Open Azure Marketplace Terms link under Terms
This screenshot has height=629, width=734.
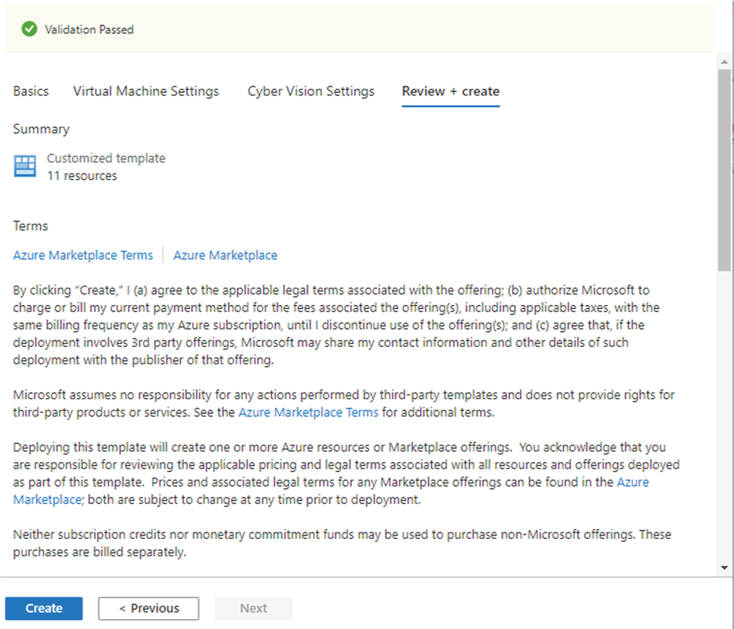coord(83,255)
